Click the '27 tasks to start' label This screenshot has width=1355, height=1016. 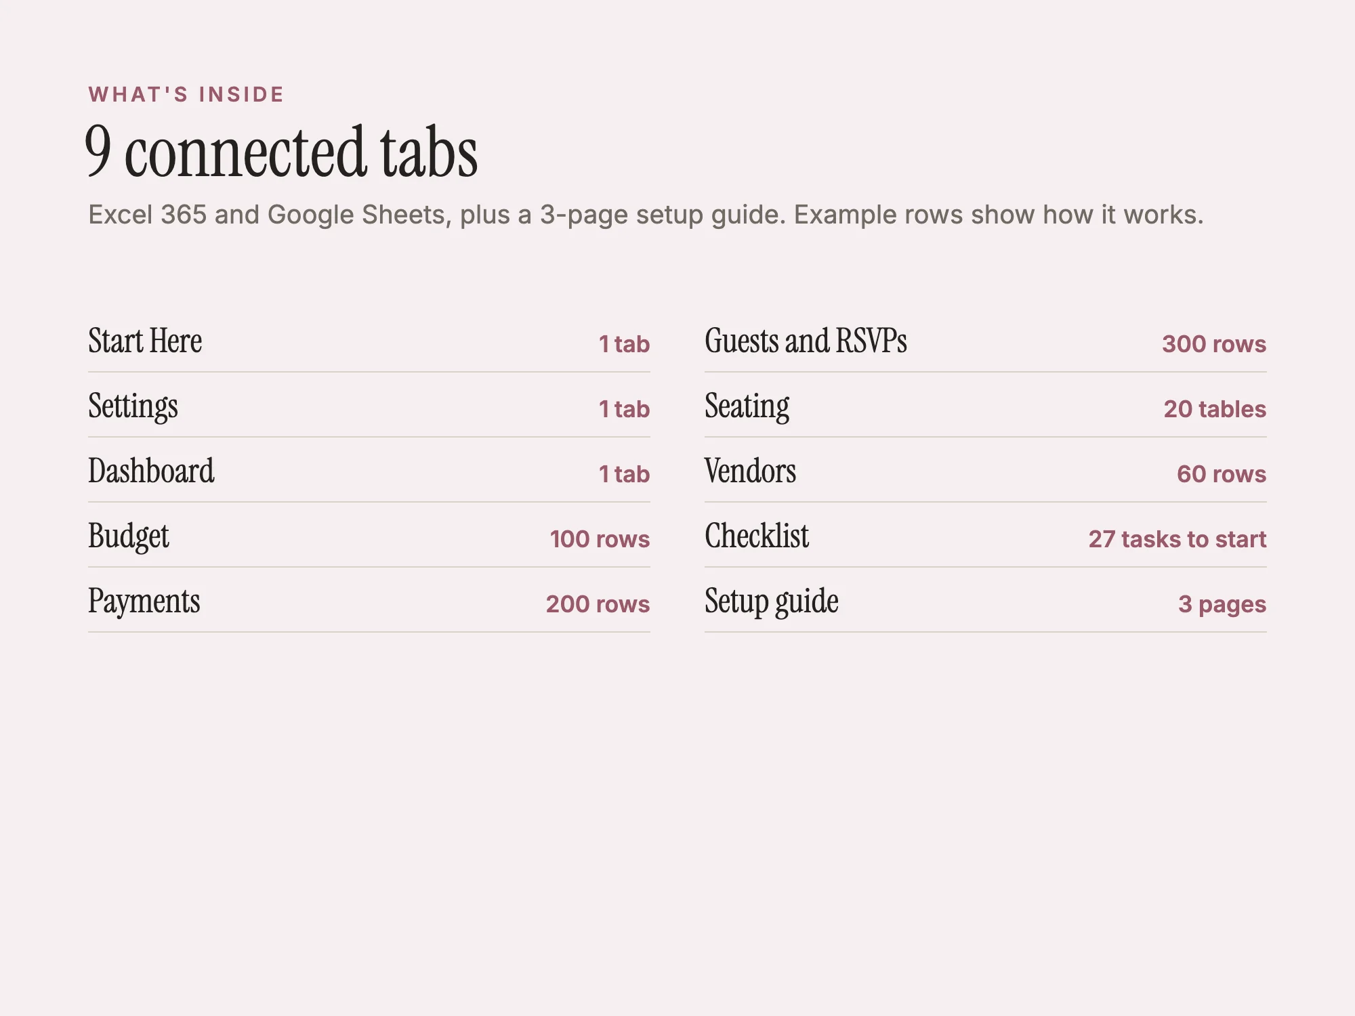click(x=1177, y=539)
